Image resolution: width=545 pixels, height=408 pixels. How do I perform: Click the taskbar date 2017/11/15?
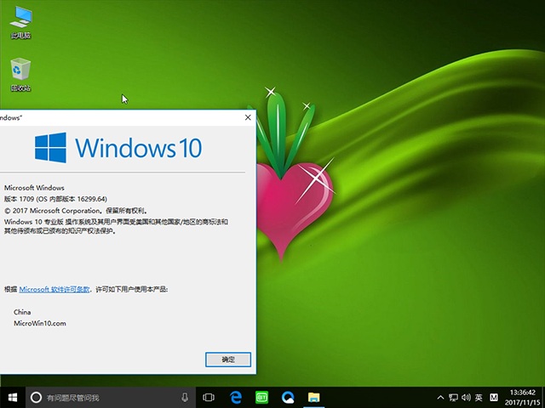point(522,402)
